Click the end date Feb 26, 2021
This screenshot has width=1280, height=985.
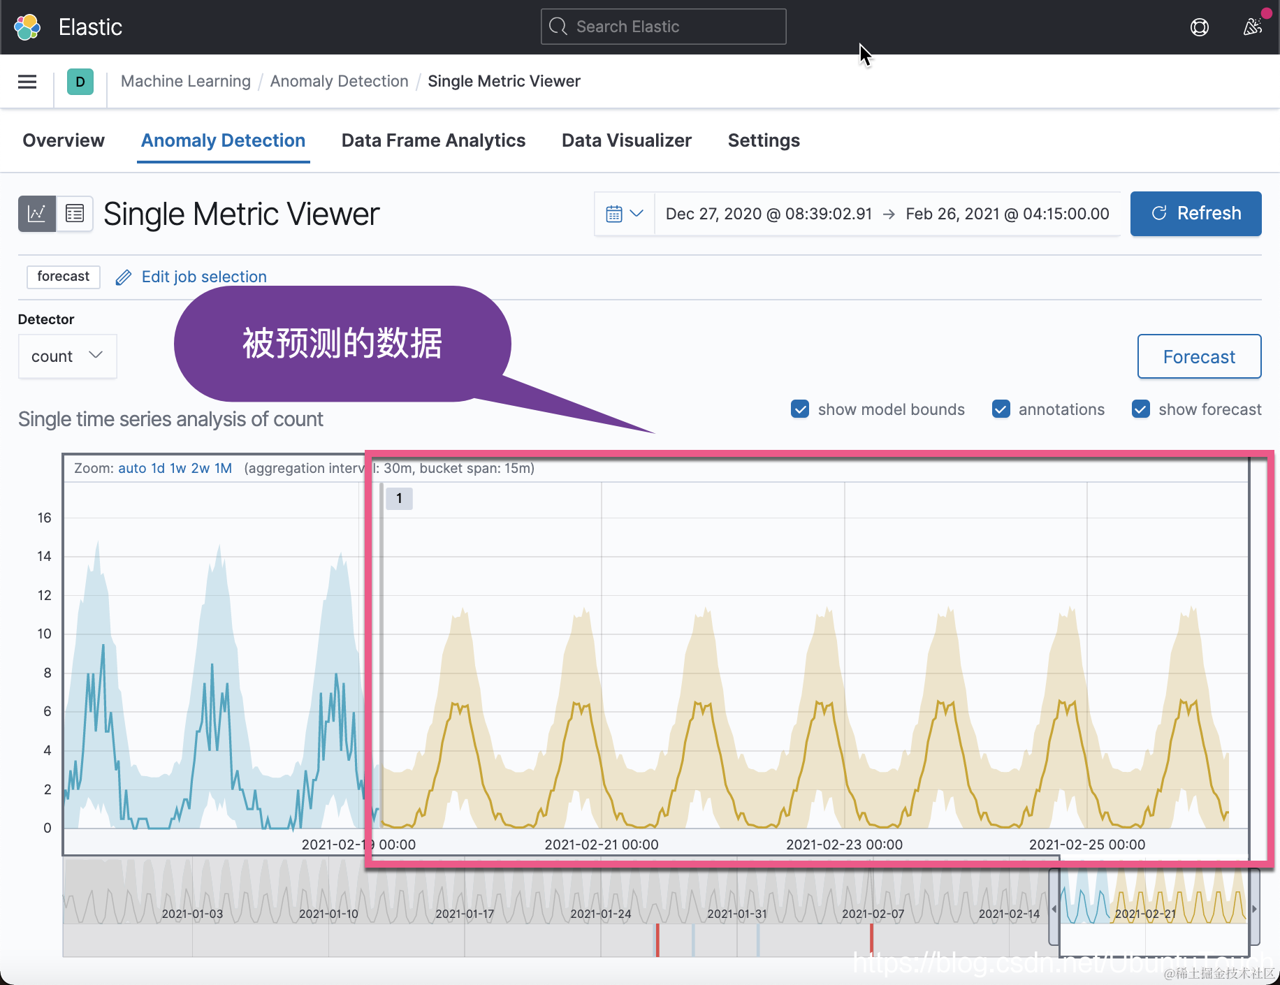click(x=1007, y=214)
